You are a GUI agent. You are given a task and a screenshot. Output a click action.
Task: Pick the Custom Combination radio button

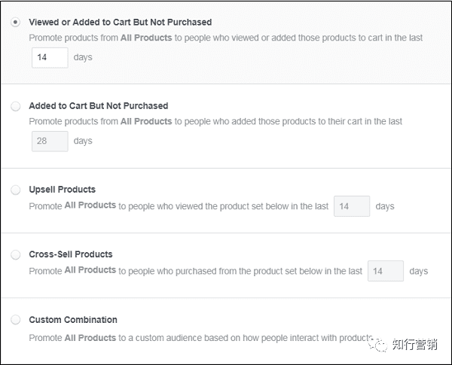pos(16,320)
